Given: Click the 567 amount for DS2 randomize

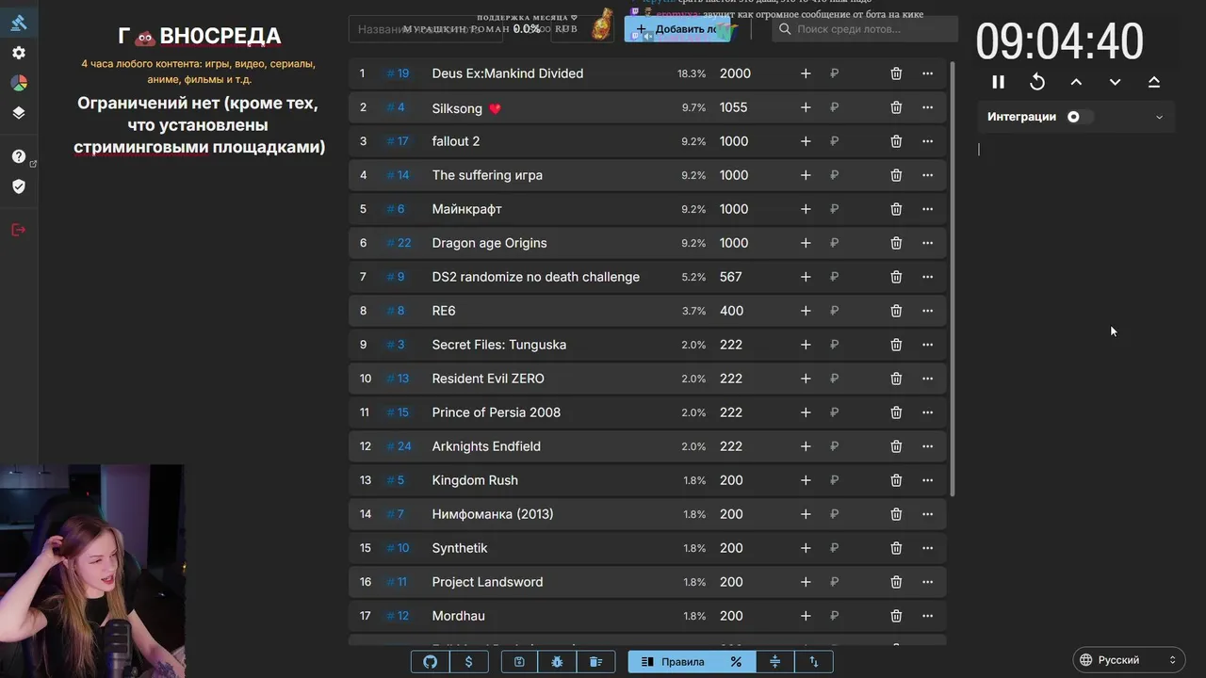Looking at the screenshot, I should 731,277.
